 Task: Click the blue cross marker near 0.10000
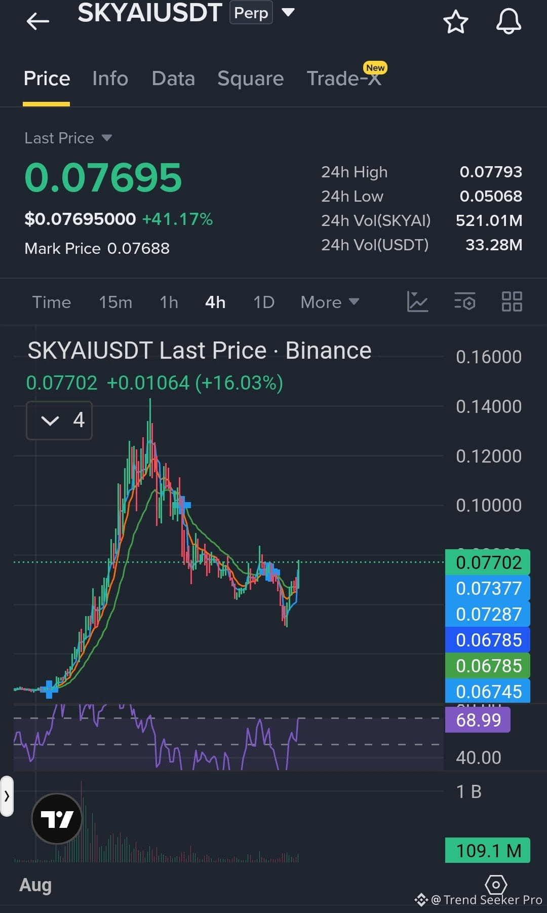(182, 505)
